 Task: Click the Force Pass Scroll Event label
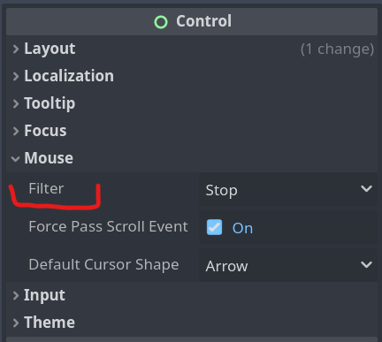click(x=108, y=226)
